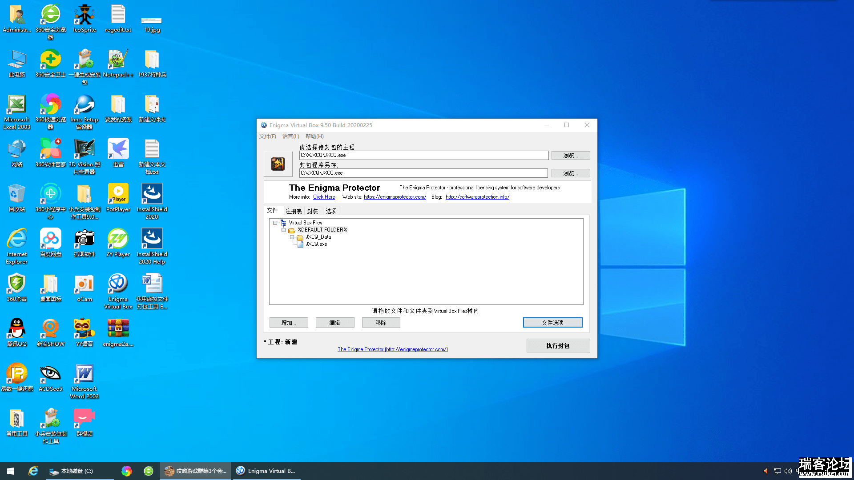Focus the output file path field
854x480 pixels.
tap(423, 173)
